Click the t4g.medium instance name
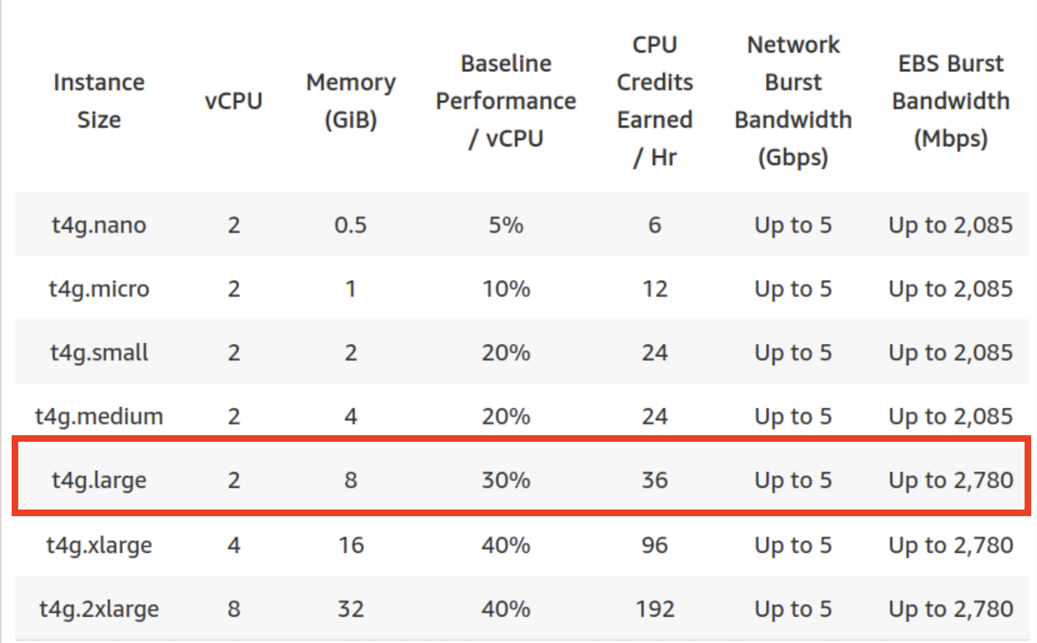The width and height of the screenshot is (1037, 643). pos(99,416)
